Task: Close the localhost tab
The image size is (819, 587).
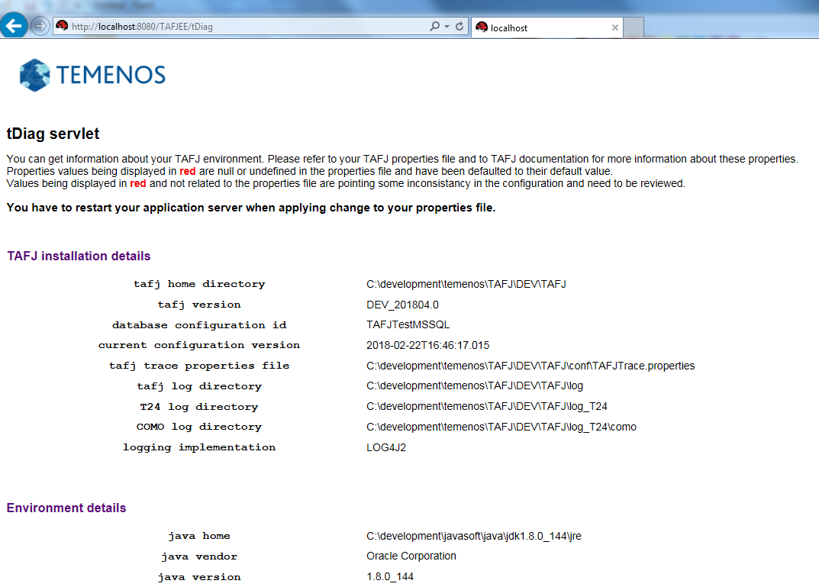Action: click(614, 27)
